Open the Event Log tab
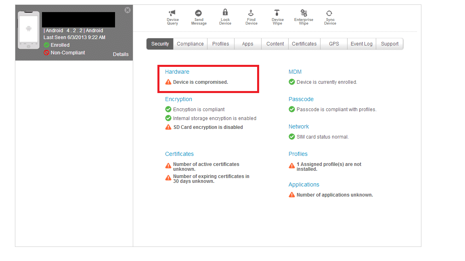 pyautogui.click(x=362, y=44)
